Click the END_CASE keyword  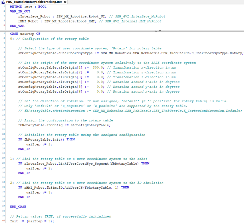pyautogui.click(x=18, y=207)
